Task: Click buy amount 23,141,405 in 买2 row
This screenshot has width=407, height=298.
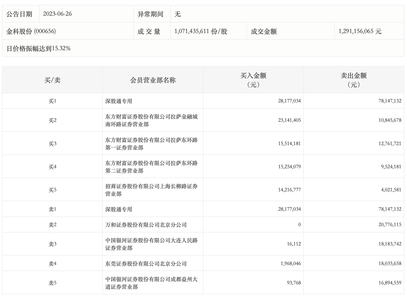Action: tap(289, 120)
